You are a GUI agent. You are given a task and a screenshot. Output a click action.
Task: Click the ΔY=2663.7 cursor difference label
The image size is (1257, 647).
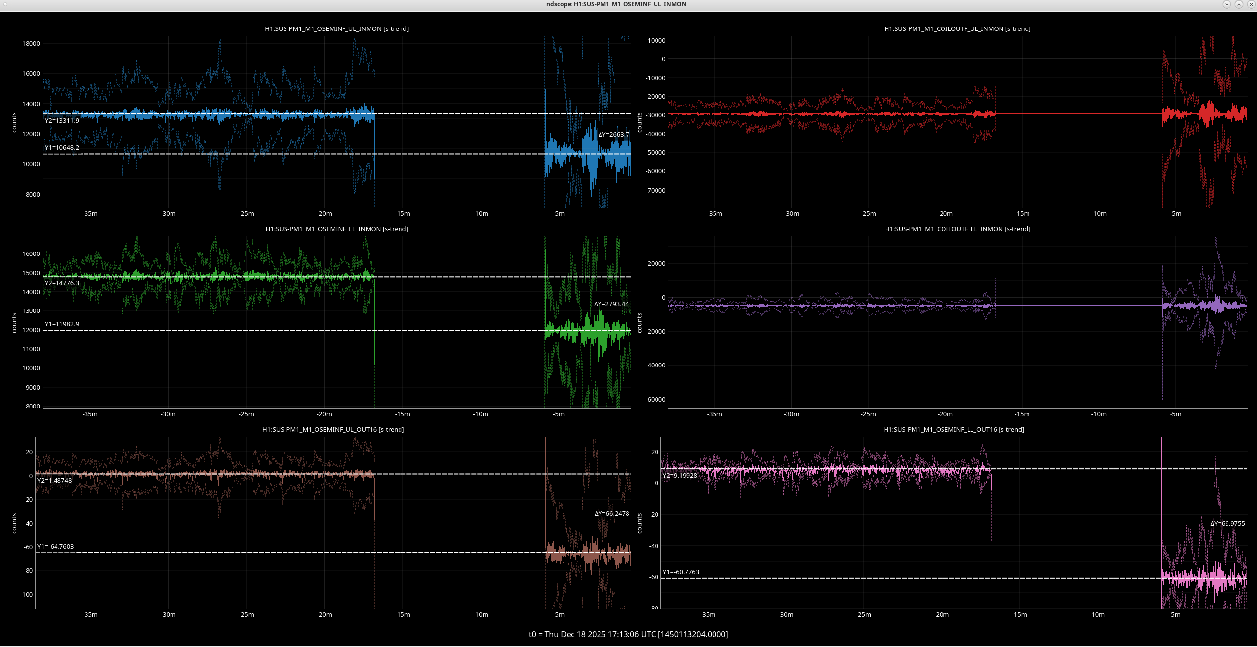(613, 134)
